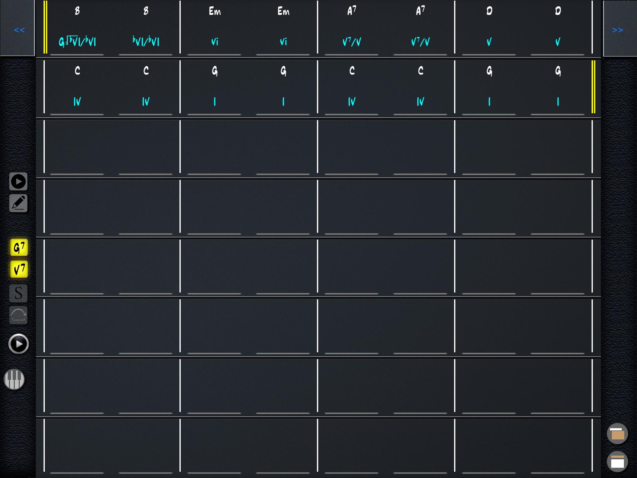Viewport: 637px width, 478px height.
Task: Select the pencil edit tool
Action: click(x=18, y=203)
